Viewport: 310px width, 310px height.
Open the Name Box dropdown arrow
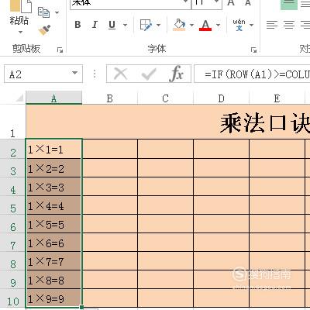click(75, 73)
